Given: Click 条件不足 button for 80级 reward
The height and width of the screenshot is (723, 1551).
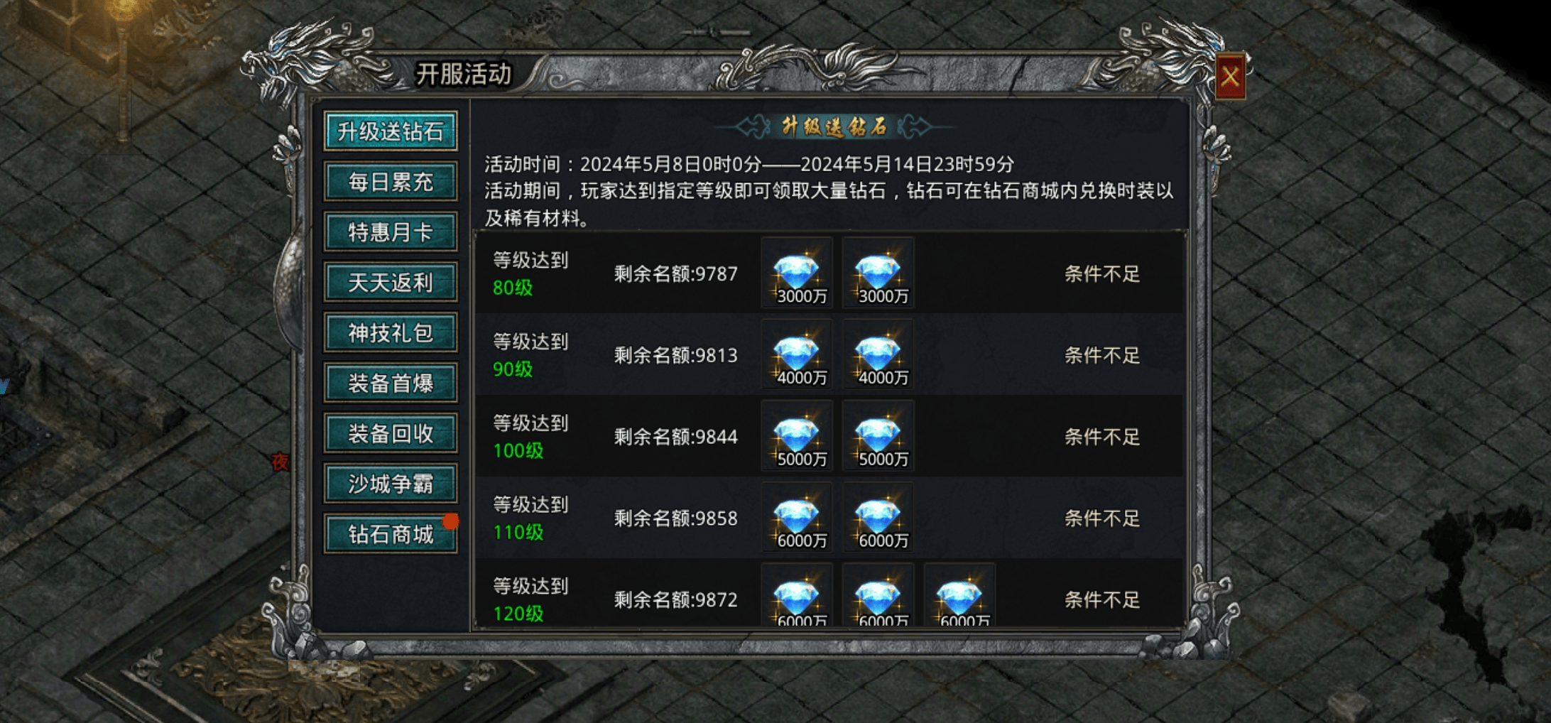Looking at the screenshot, I should coord(1101,274).
